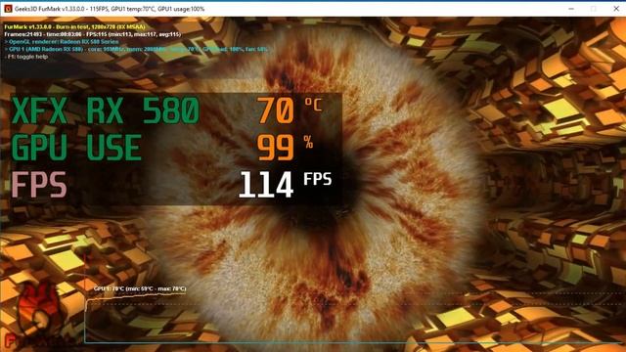Click the pink "FPS" label
Viewport: 626px width, 352px height.
(39, 185)
